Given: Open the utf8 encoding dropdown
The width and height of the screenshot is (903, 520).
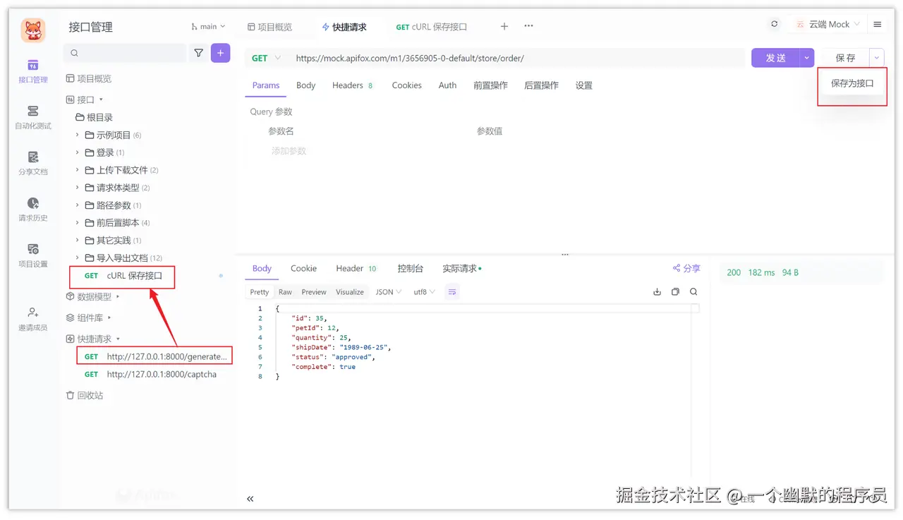Looking at the screenshot, I should [x=424, y=291].
